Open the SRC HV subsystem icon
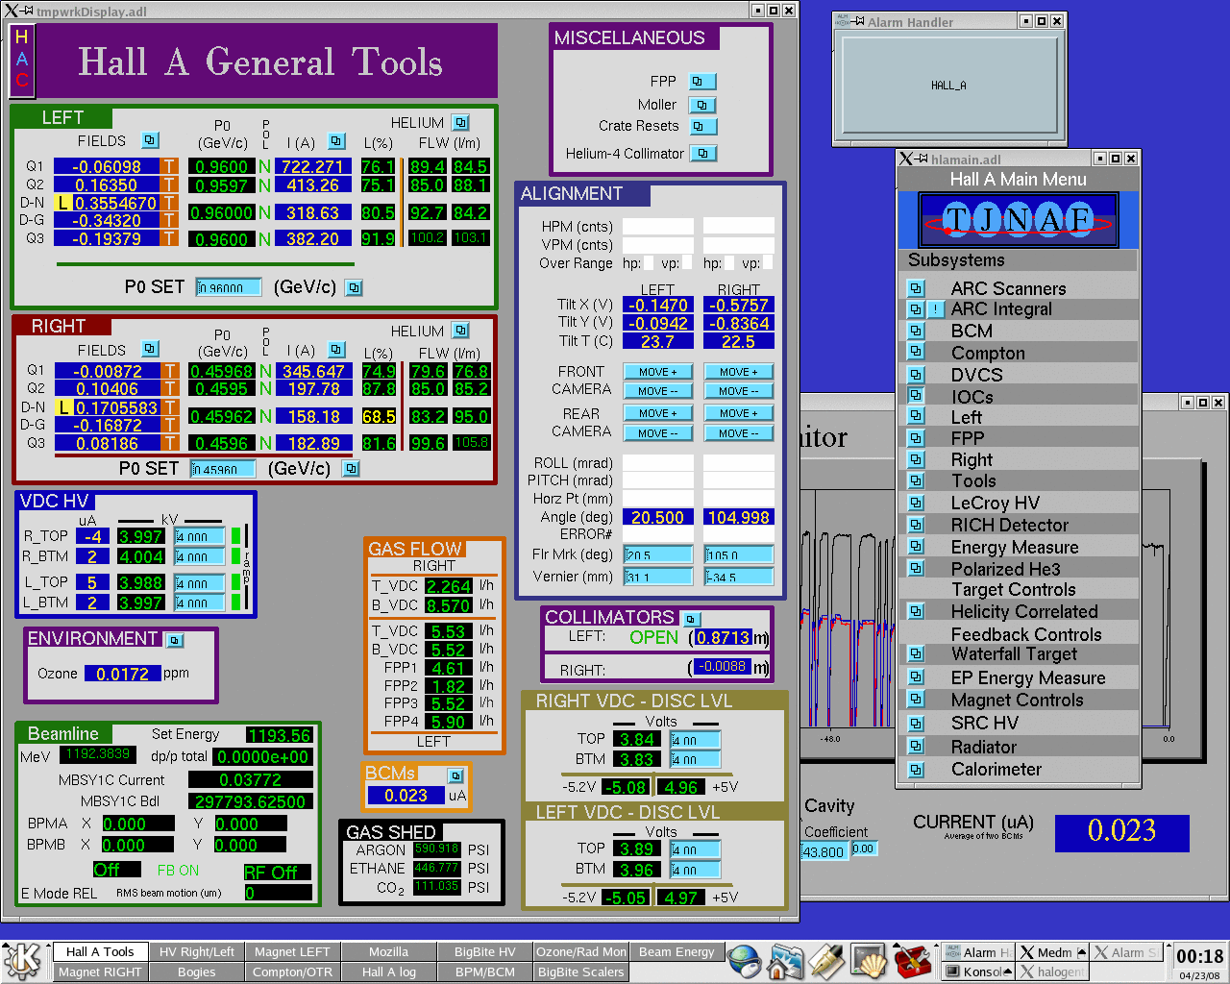 (916, 723)
